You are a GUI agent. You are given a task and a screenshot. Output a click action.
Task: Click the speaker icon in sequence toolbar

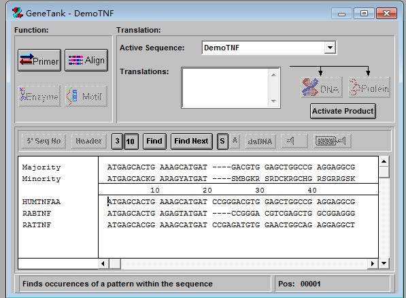[x=294, y=141]
